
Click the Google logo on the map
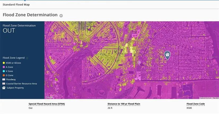point(49,97)
